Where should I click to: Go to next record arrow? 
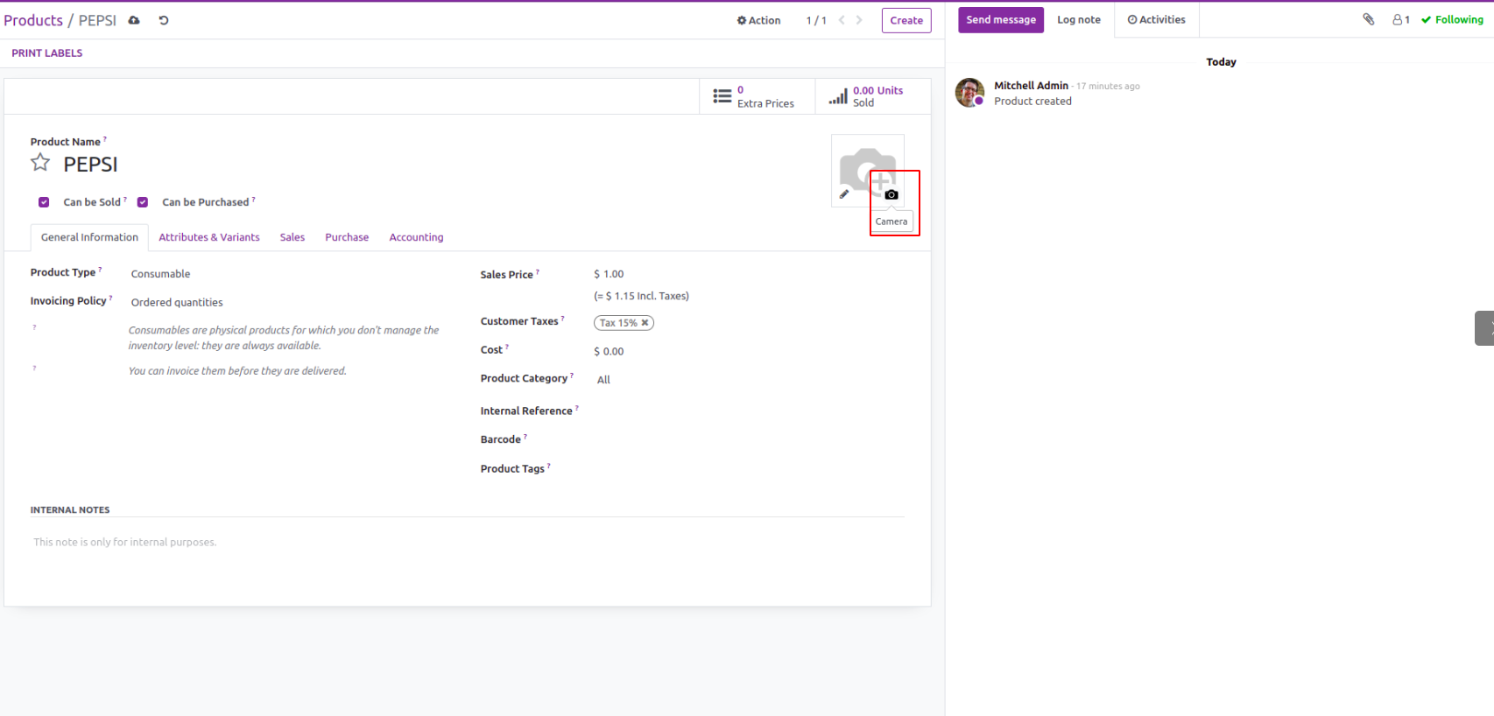[x=859, y=20]
